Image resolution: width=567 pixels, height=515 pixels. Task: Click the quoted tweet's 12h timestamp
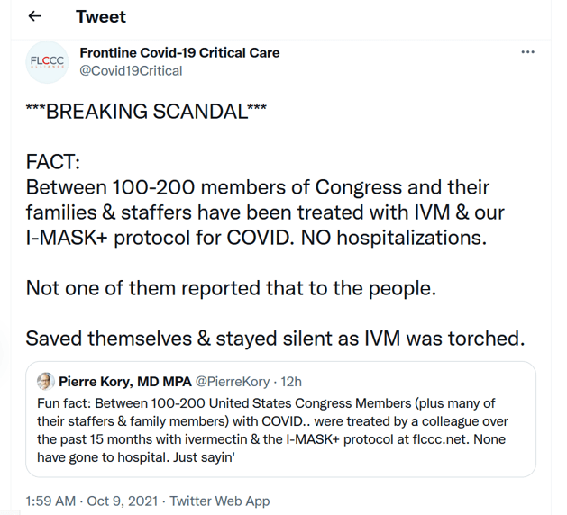[291, 382]
